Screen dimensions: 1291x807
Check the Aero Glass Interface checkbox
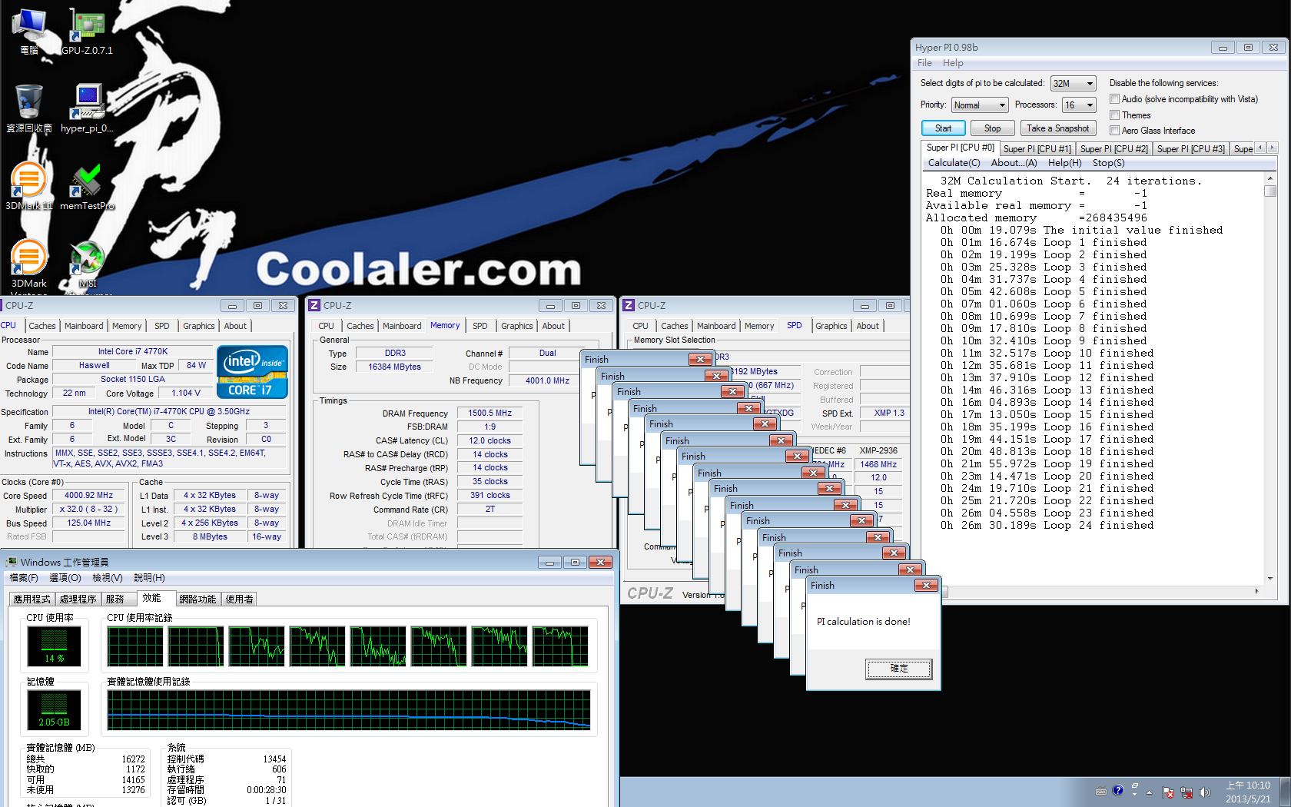[1114, 131]
